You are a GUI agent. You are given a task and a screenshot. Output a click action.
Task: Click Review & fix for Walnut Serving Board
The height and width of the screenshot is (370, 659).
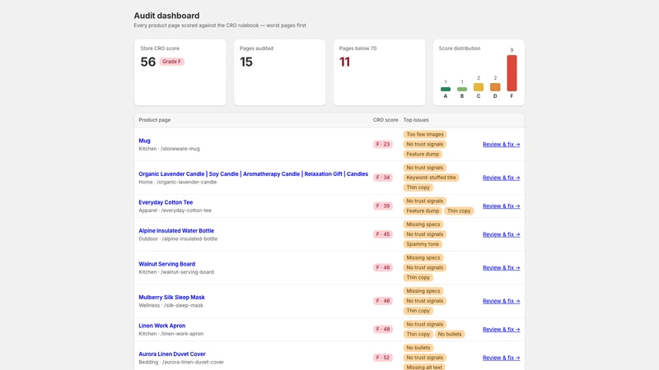501,268
